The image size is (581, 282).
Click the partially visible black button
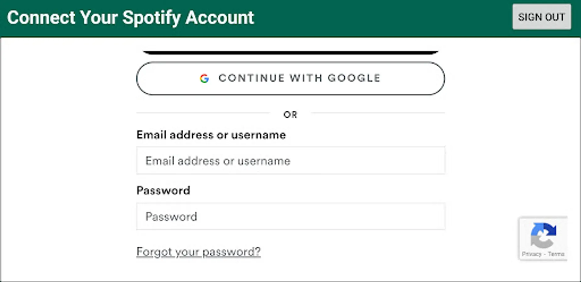[290, 52]
